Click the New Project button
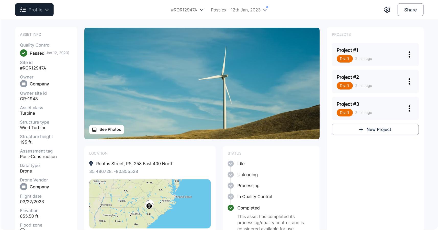 [375, 129]
